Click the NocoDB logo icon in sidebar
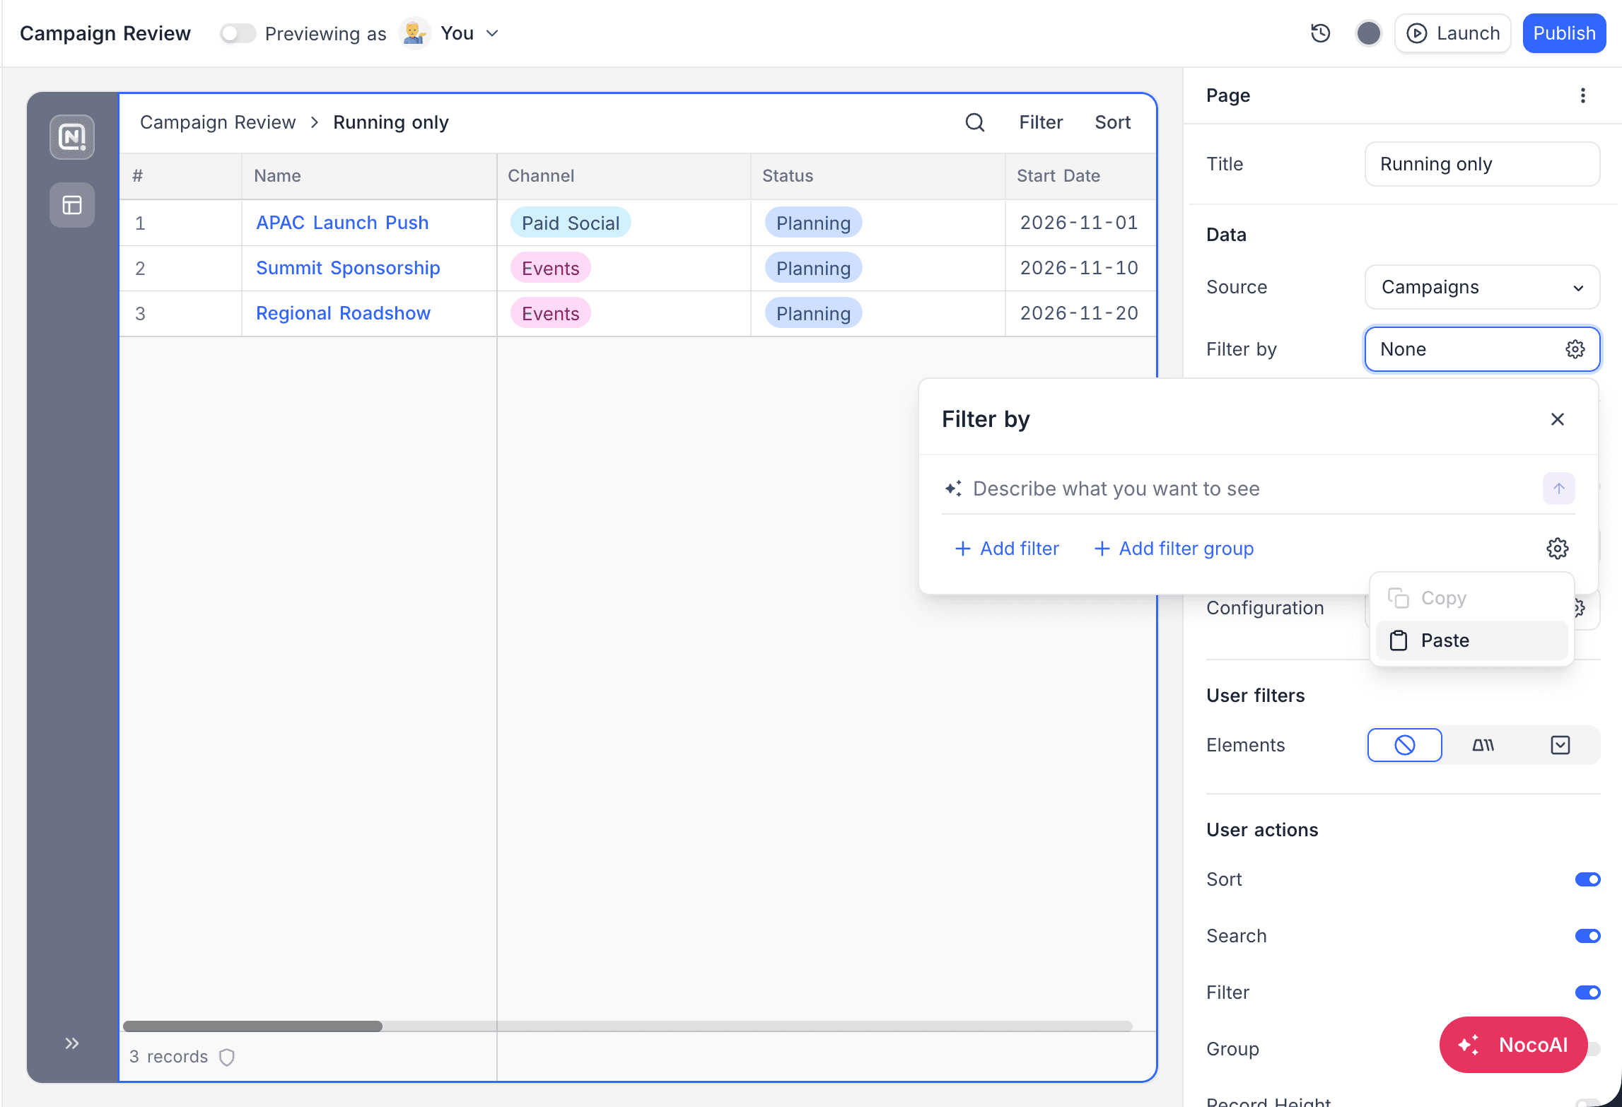 pos(72,137)
